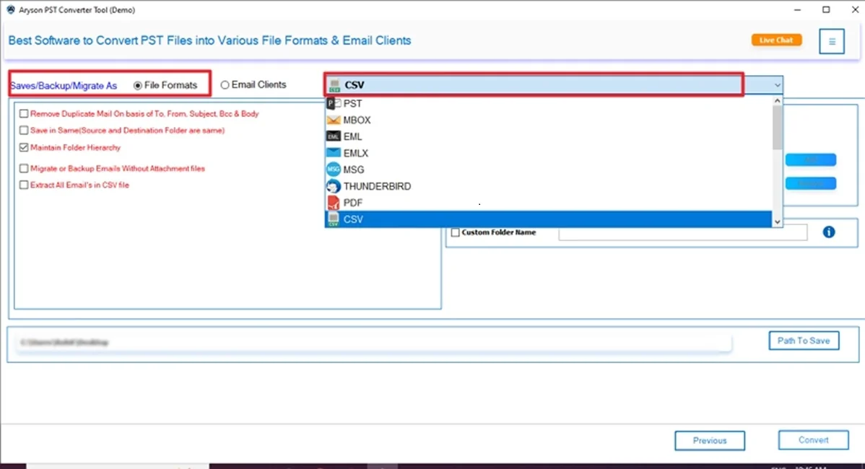Click Aryson app logo in title bar
This screenshot has height=469, width=865.
tap(11, 10)
